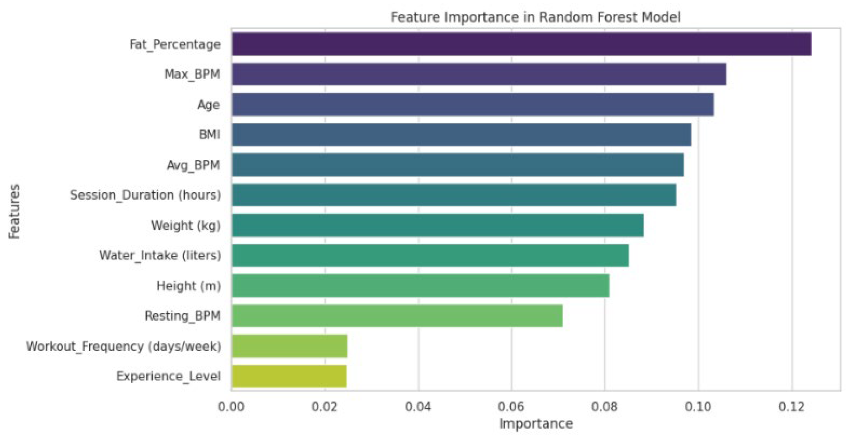Screen dimensions: 849x438
Task: Click the 0.06 x-axis tick label
Action: 511,407
